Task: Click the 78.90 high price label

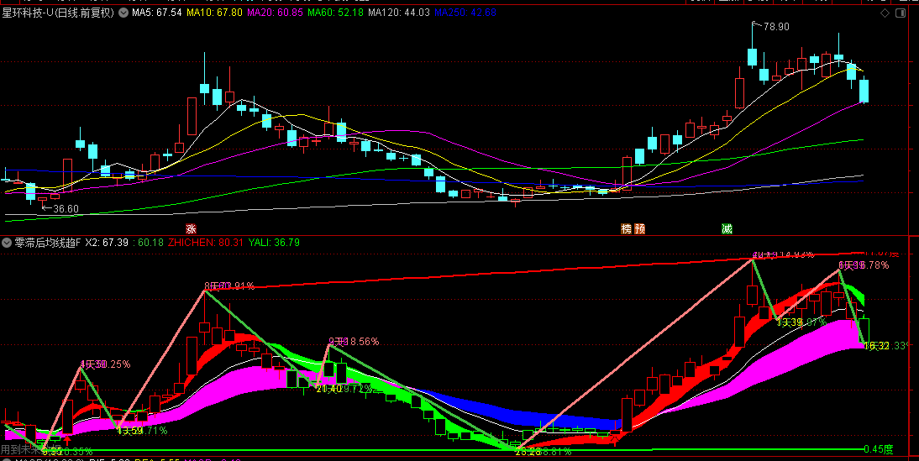Action: [x=776, y=26]
